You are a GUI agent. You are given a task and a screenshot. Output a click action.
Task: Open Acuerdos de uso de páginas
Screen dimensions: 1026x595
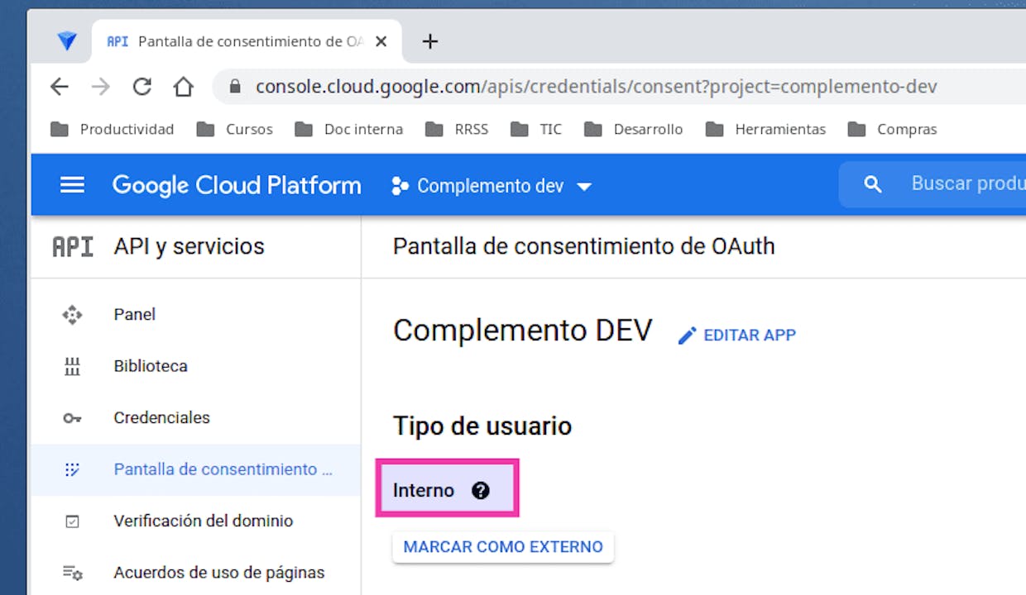tap(196, 572)
